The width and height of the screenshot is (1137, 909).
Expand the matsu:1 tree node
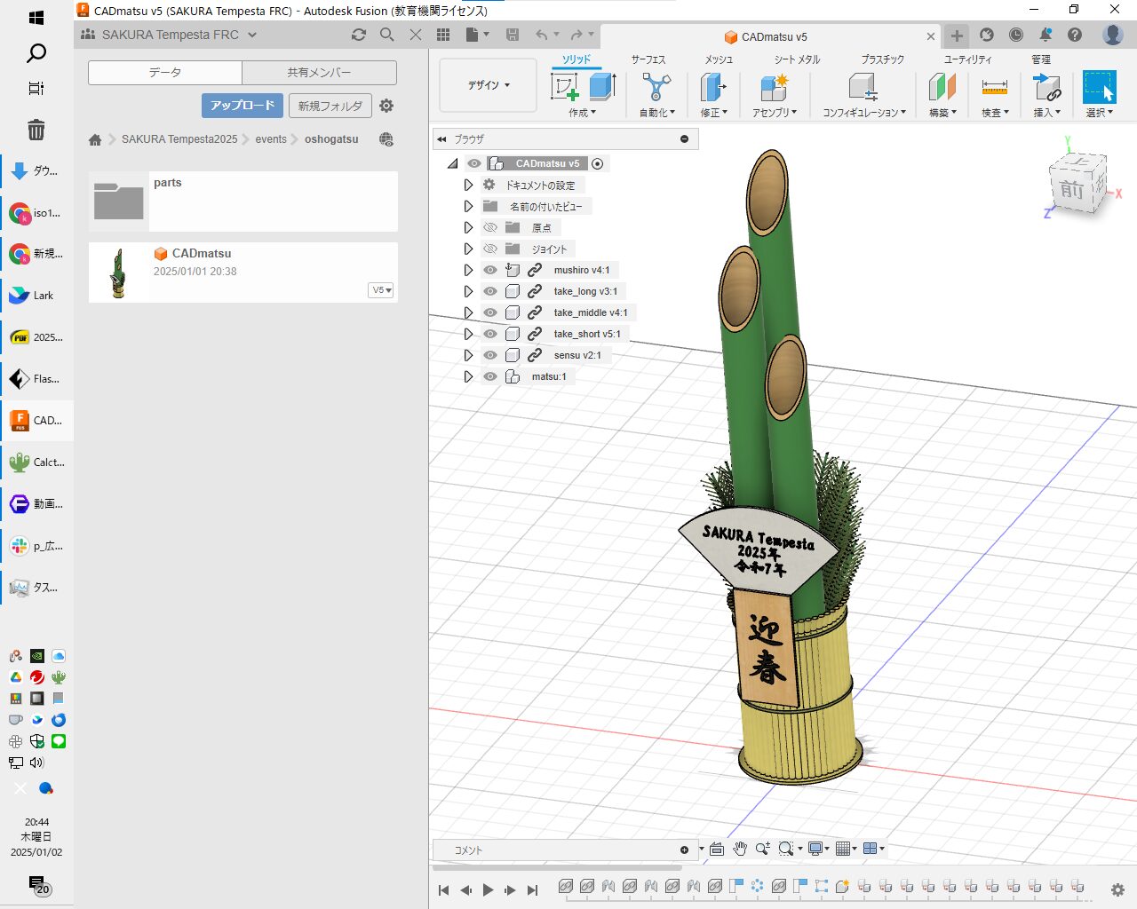[468, 376]
